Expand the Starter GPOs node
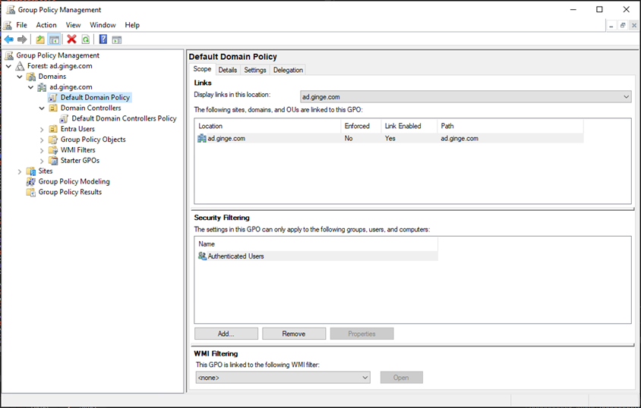 (42, 162)
